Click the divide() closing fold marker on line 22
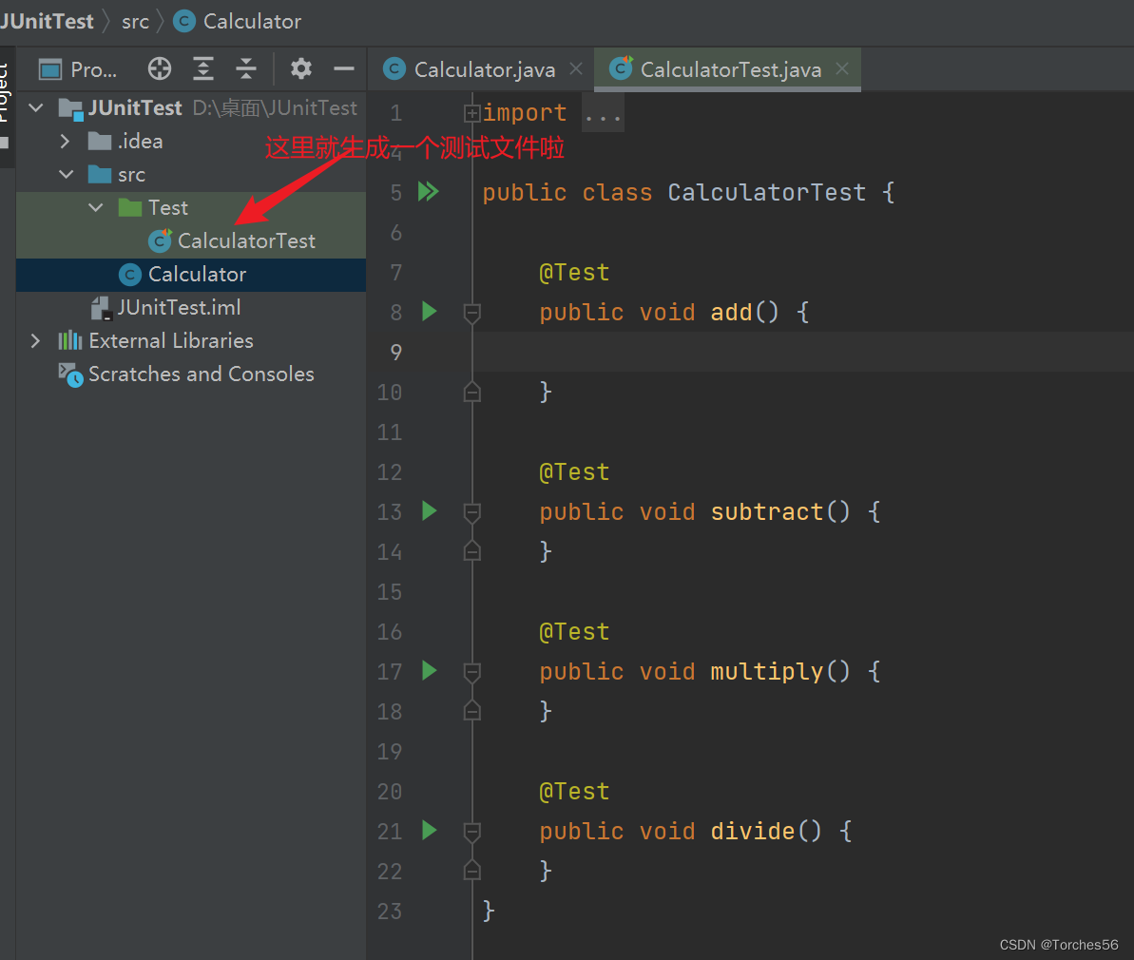 coord(471,871)
